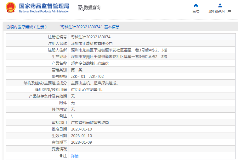Screen dimensions: 238x160
Task: Click the 生产地址 label
Action: tap(59, 57)
